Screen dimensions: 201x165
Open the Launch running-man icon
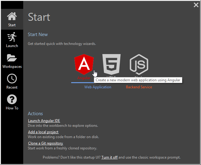12,37
